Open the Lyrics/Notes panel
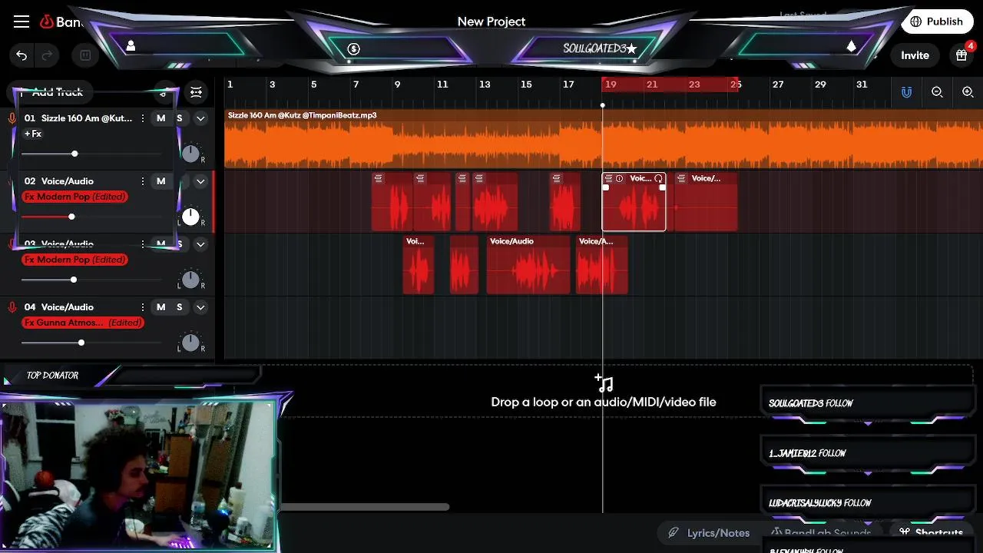This screenshot has width=983, height=553. point(708,532)
